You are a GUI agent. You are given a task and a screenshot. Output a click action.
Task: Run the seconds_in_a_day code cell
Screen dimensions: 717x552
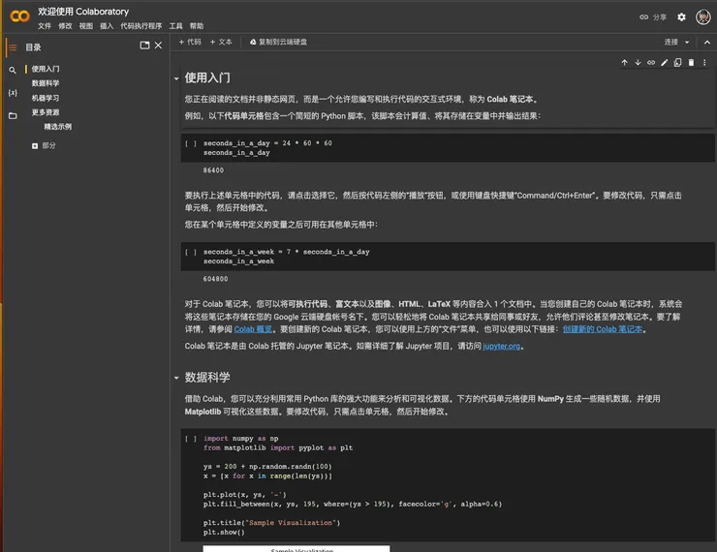(191, 143)
